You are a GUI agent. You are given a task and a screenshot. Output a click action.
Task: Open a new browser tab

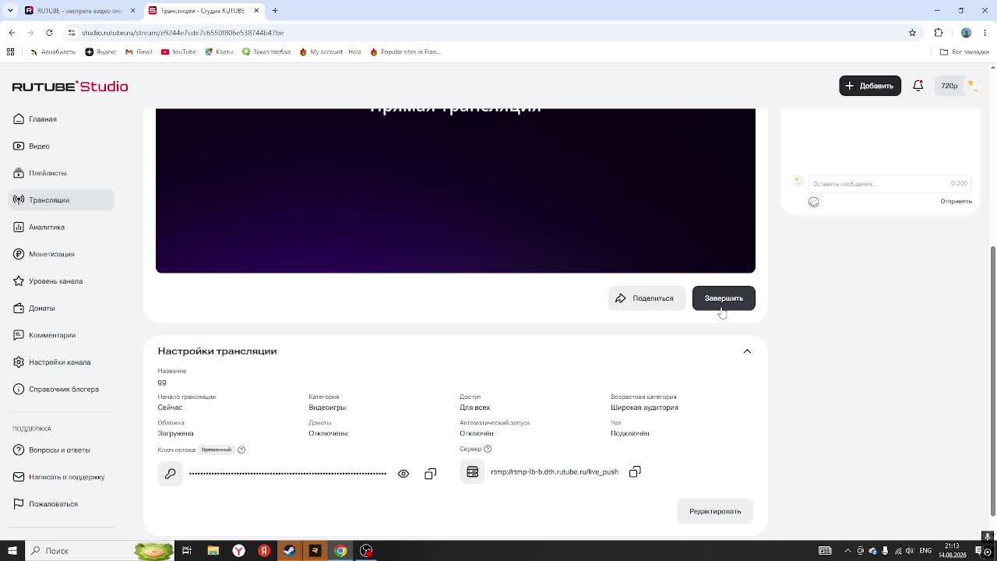(x=275, y=11)
